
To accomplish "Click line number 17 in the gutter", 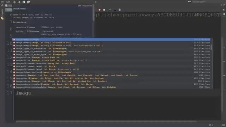I will [10, 93].
